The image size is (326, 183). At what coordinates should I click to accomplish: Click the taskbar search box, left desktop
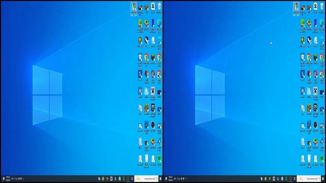146,178
